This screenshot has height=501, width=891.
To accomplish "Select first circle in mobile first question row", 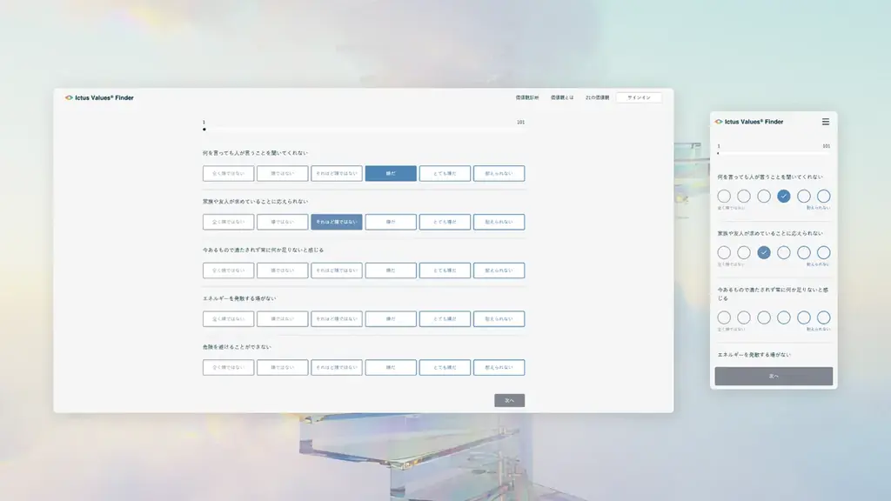I will tap(724, 197).
